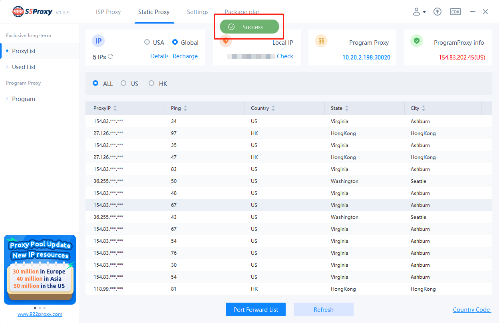The width and height of the screenshot is (499, 323).
Task: Select the Seattle row with ping 43
Action: tap(288, 217)
